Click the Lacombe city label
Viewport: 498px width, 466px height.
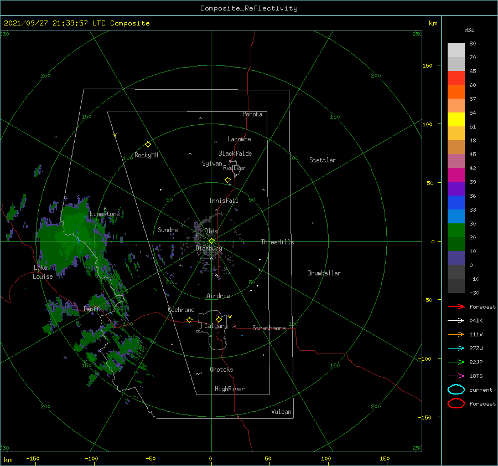tap(239, 139)
